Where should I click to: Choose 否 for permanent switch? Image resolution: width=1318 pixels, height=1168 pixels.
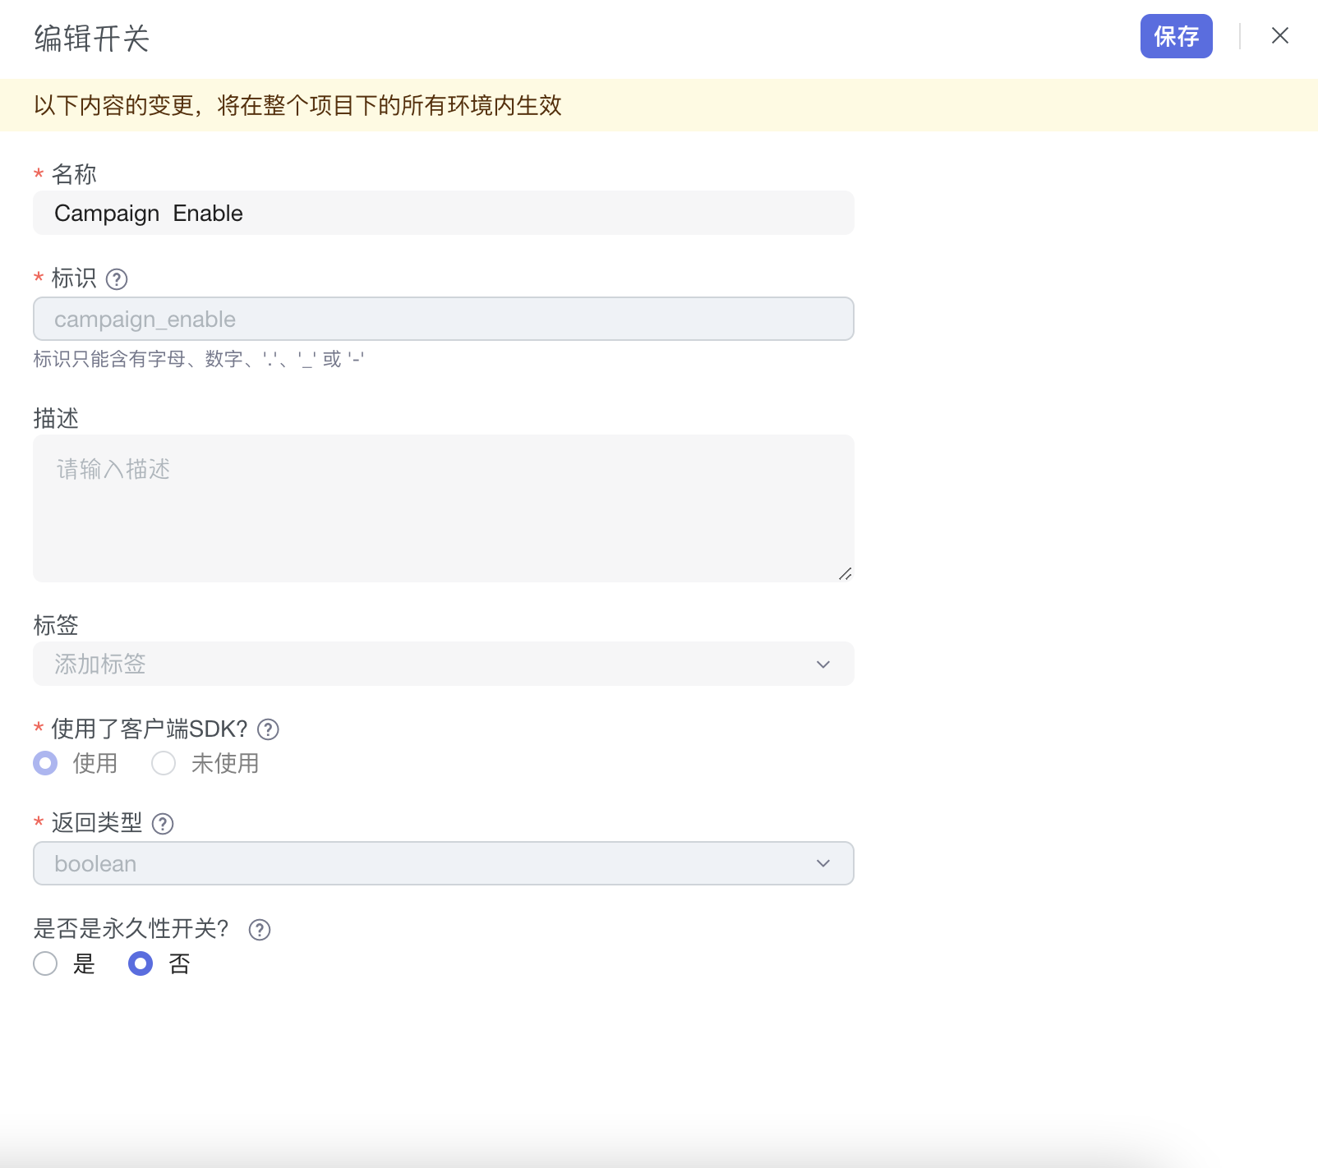click(x=141, y=963)
